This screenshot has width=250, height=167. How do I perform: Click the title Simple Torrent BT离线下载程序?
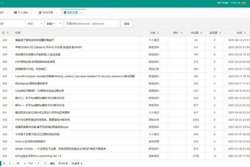61,149
